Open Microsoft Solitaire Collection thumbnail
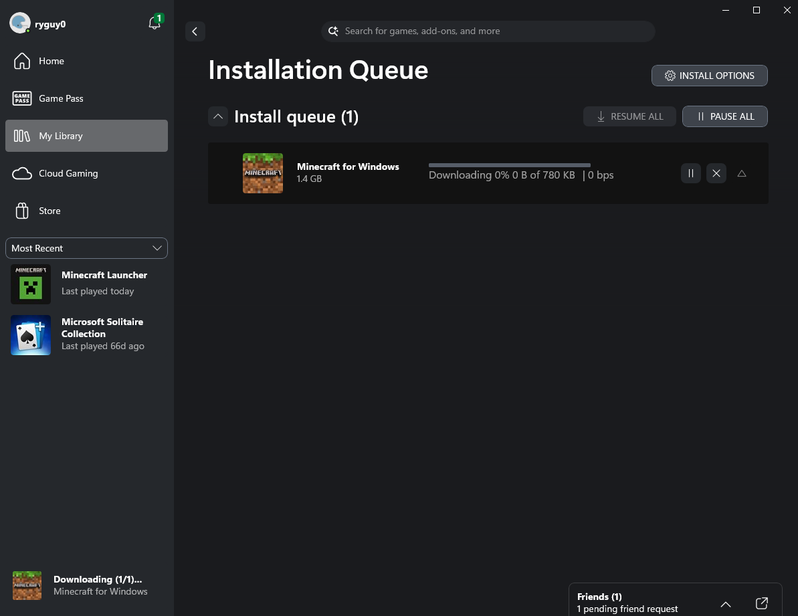This screenshot has width=798, height=616. coord(31,334)
